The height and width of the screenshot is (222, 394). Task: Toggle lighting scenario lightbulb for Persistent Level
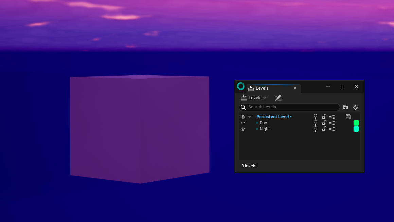315,116
